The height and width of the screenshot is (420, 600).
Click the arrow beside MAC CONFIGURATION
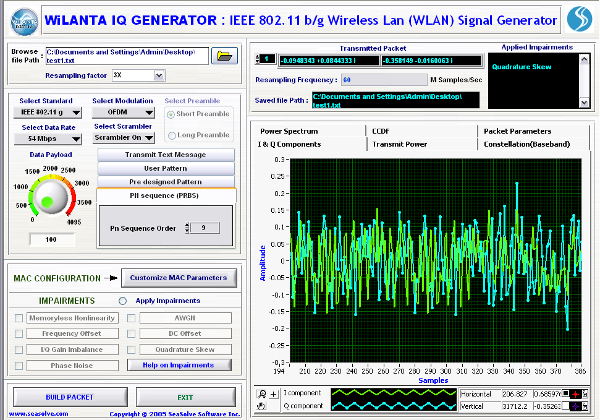[111, 278]
